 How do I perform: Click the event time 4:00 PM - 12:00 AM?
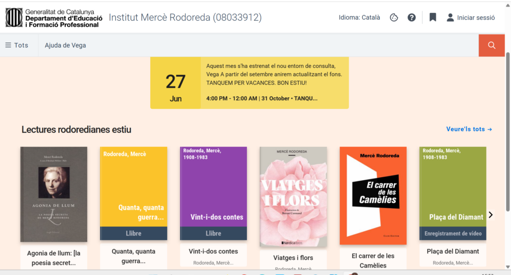(x=232, y=98)
